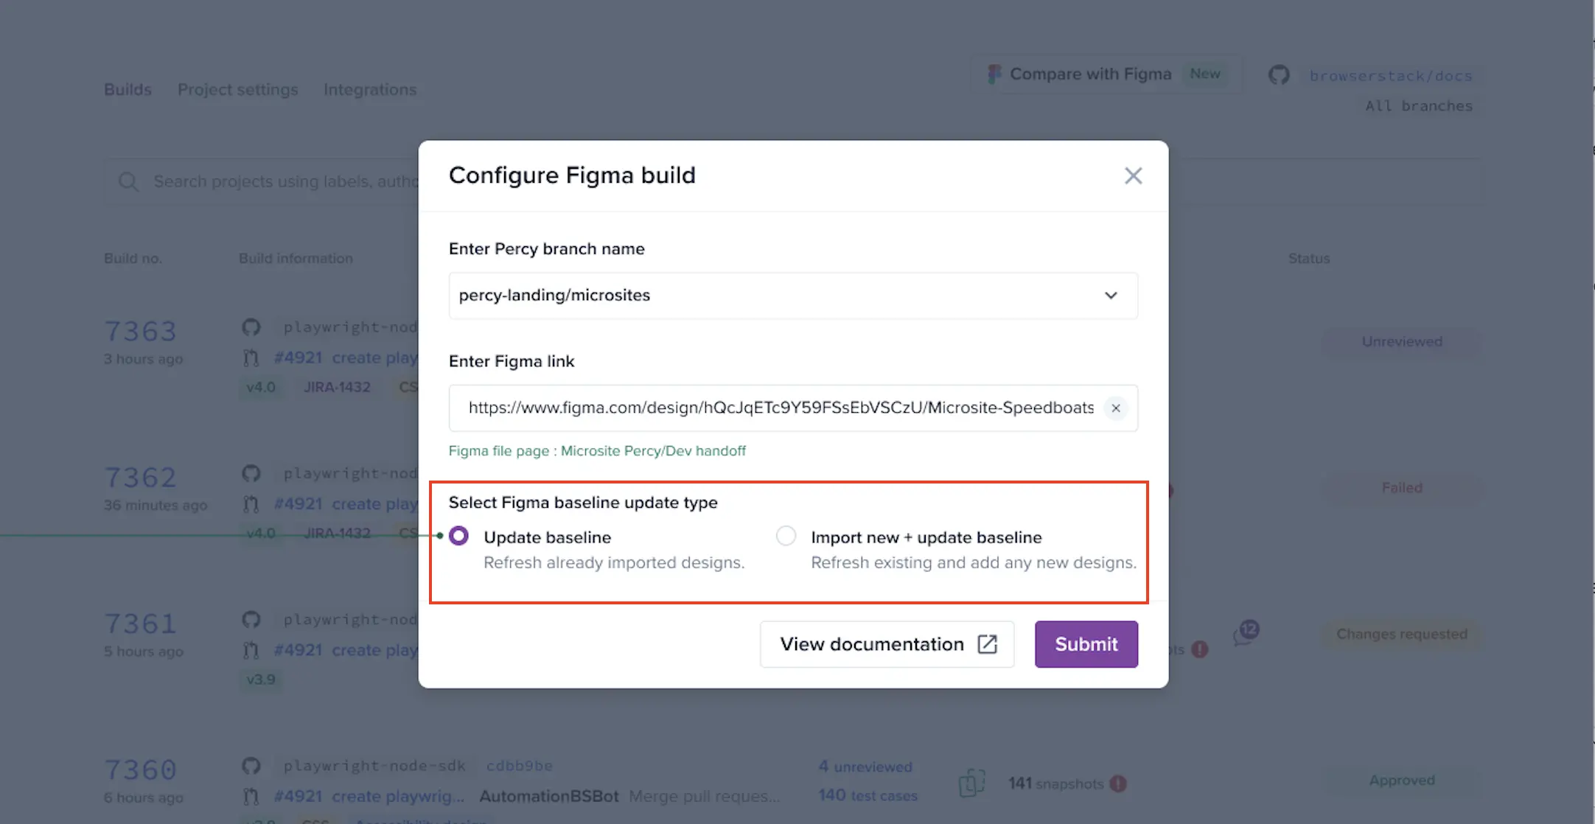The height and width of the screenshot is (824, 1595).
Task: Clear the Figma link using the × icon
Action: 1116,408
